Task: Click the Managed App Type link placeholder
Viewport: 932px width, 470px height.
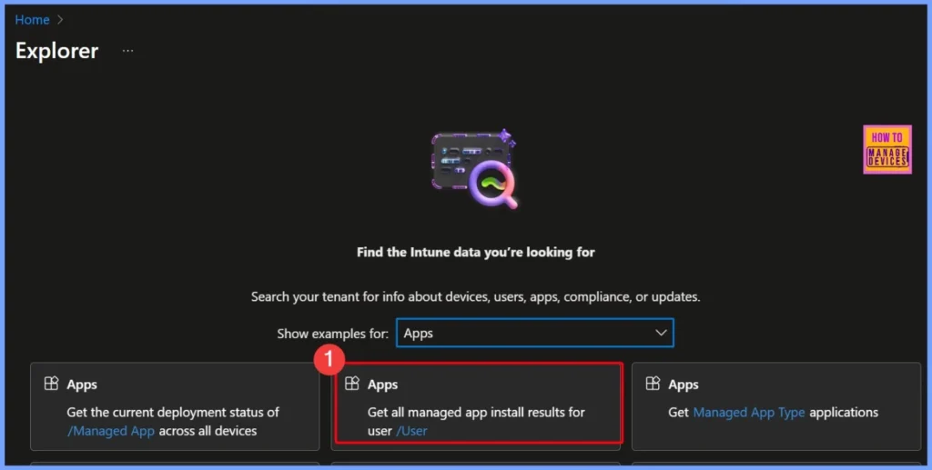Action: 749,413
